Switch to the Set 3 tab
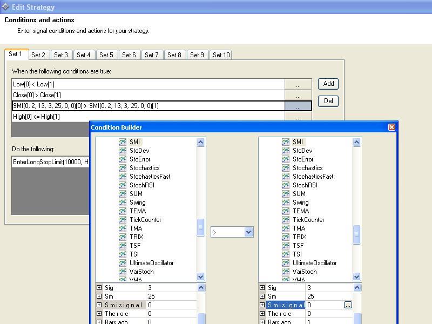This screenshot has width=432, height=324. click(x=61, y=55)
